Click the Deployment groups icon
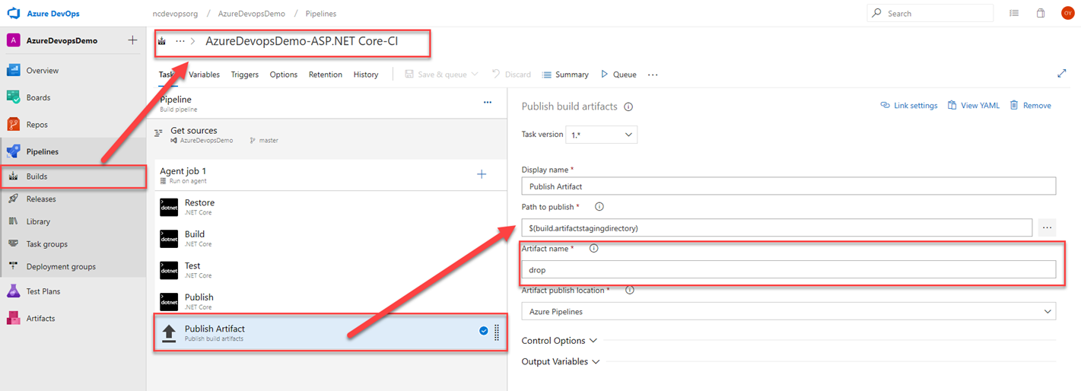 coord(13,266)
